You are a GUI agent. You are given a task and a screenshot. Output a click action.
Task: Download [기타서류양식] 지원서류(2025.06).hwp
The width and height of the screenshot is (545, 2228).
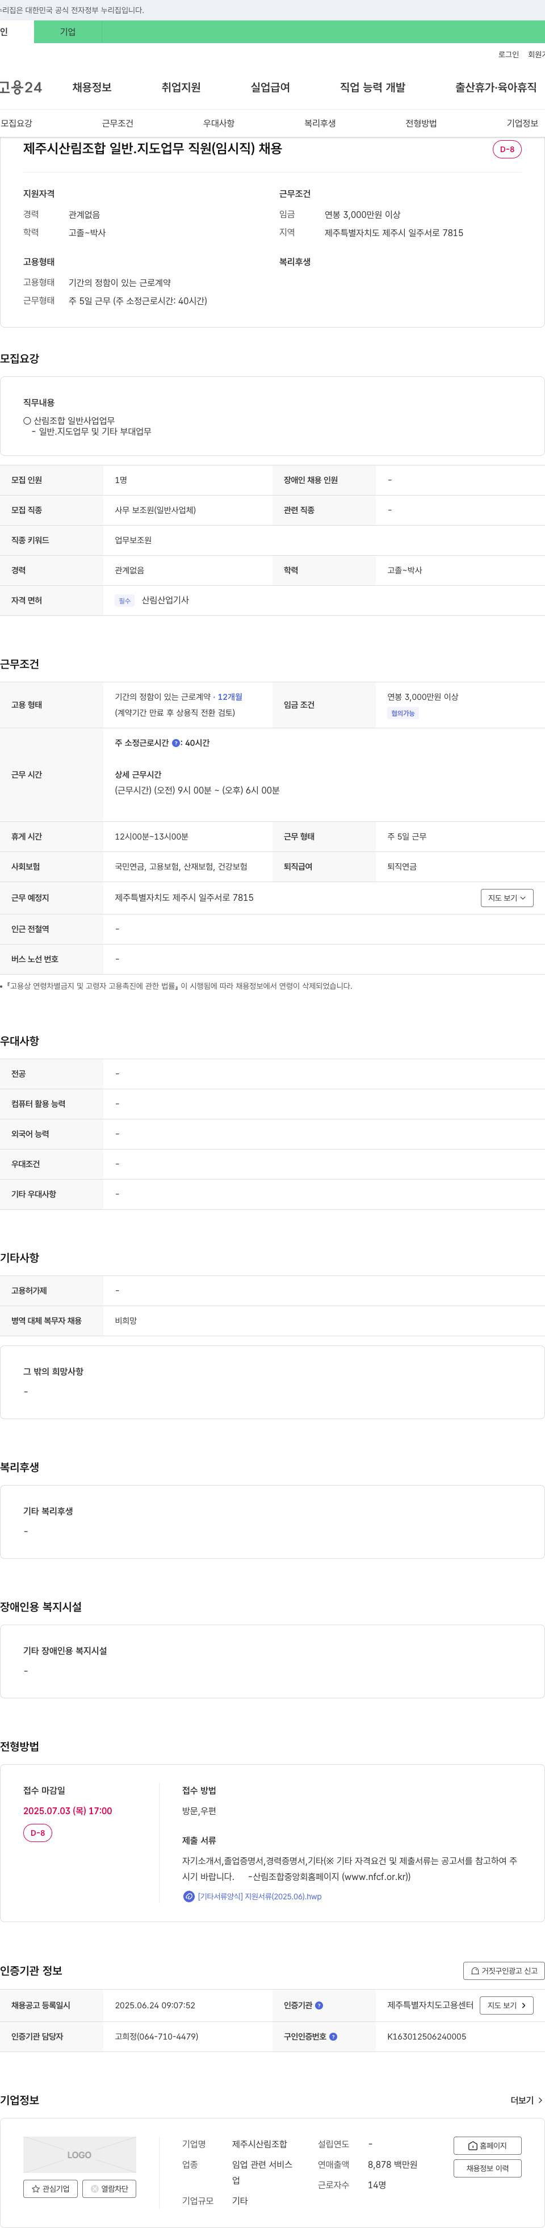[259, 1896]
